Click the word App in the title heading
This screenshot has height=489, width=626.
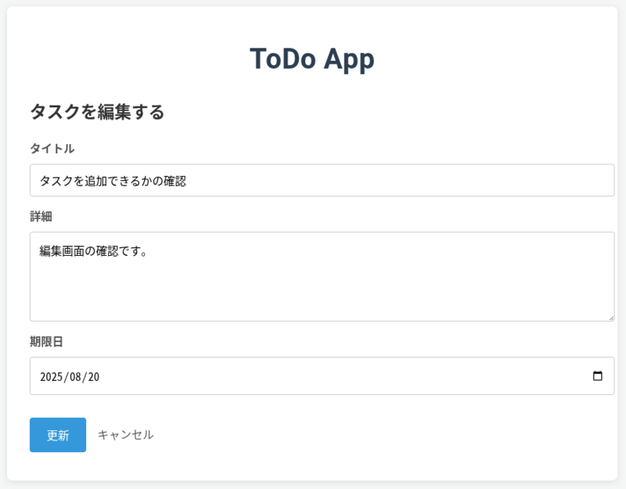pos(349,59)
